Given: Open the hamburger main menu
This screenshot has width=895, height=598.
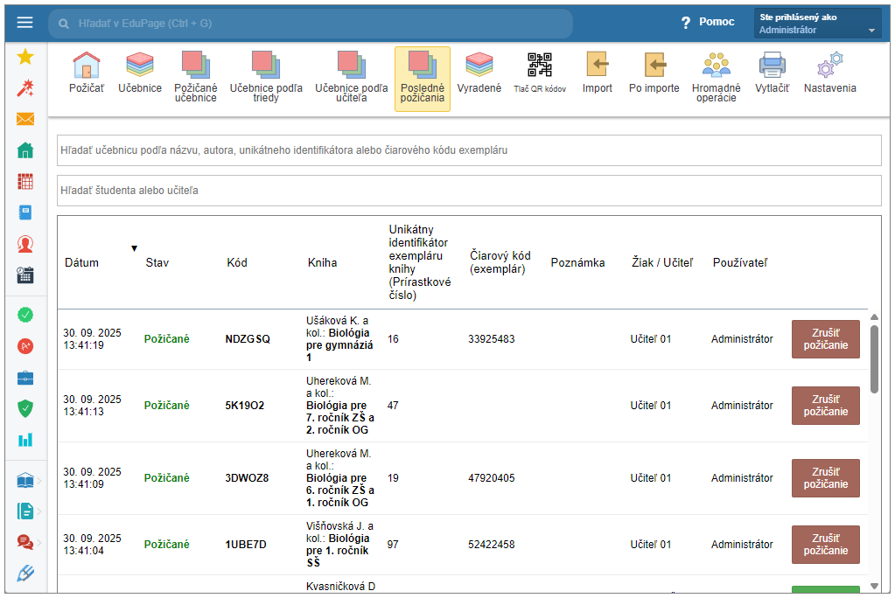Looking at the screenshot, I should [x=24, y=23].
